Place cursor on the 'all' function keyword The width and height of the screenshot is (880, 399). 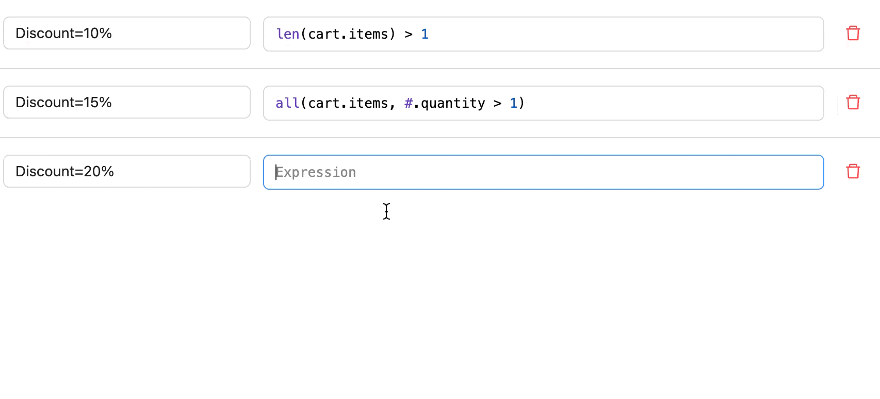point(287,103)
